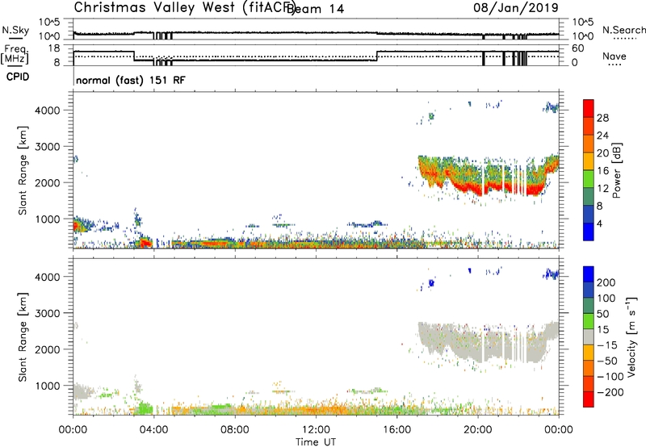Click the '16' Power colorbar label
This screenshot has width=646, height=447.
pos(602,170)
